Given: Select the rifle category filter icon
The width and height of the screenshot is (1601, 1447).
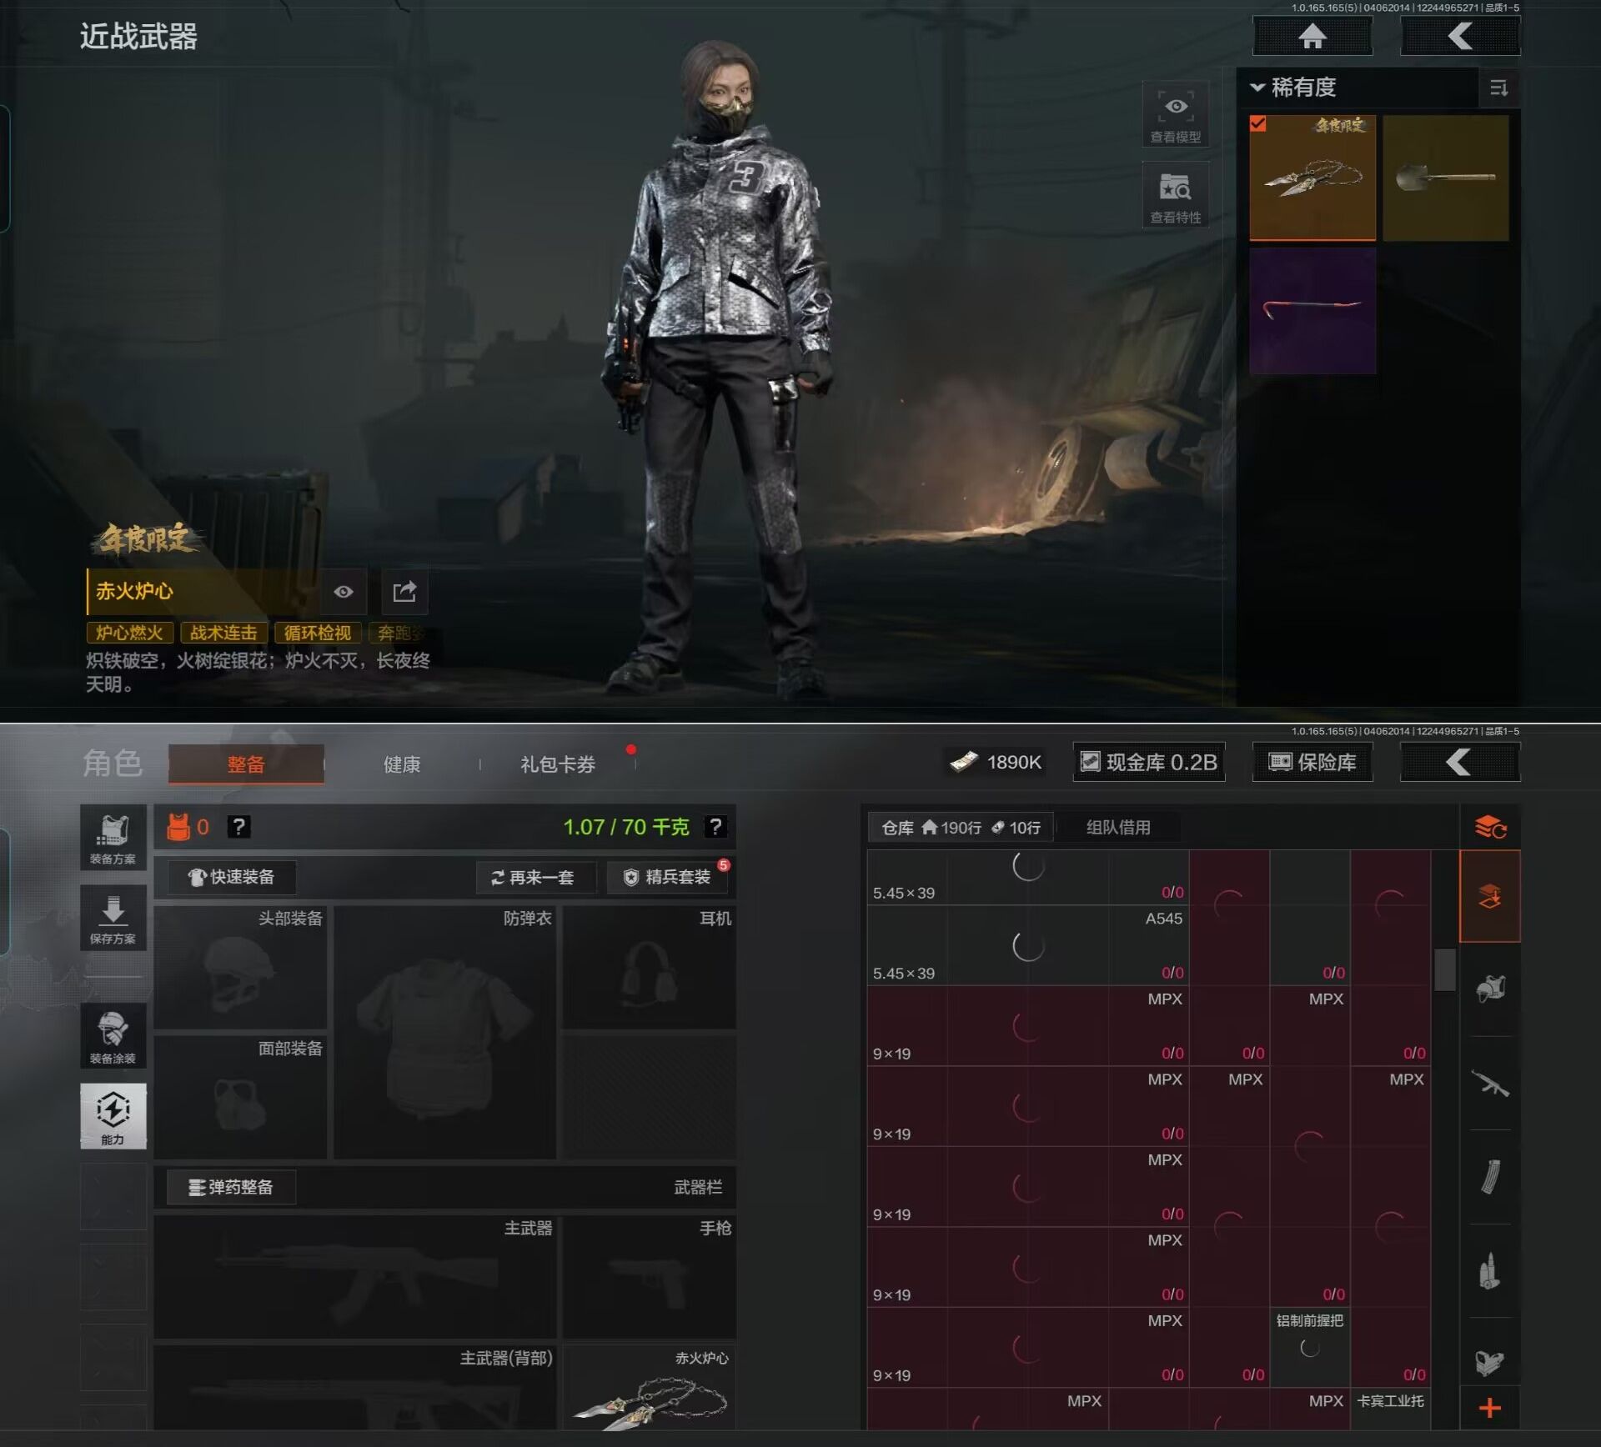Looking at the screenshot, I should click(1489, 1084).
